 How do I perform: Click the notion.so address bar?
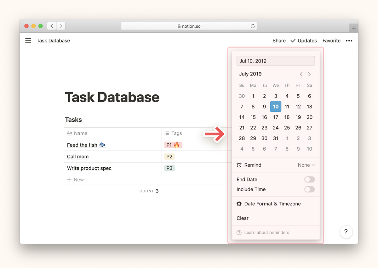tap(189, 26)
